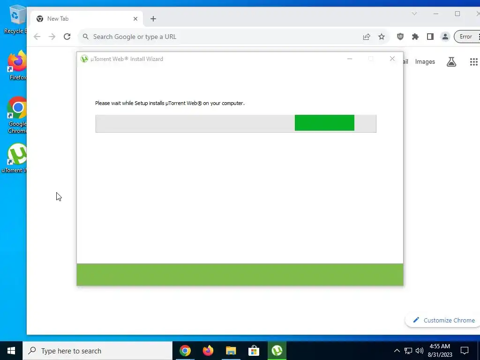Open Images link on Google page
The image size is (480, 360).
click(425, 62)
